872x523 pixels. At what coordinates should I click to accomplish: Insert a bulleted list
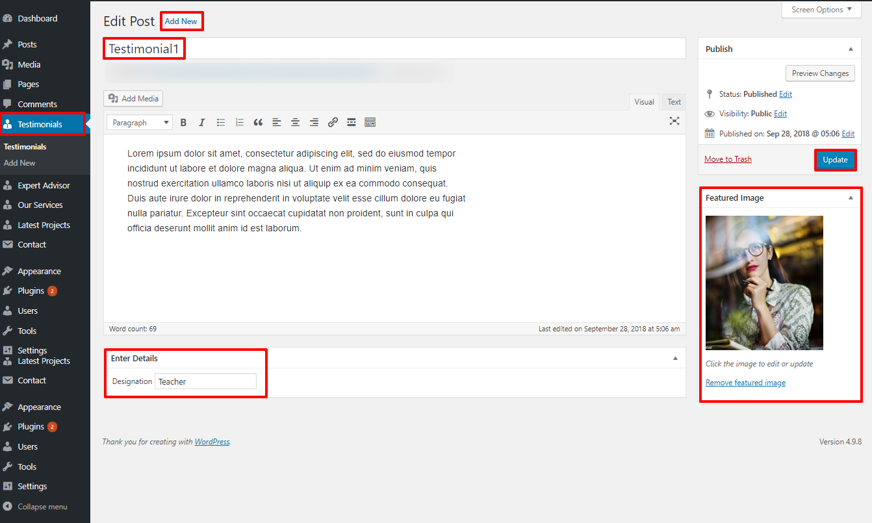(221, 122)
